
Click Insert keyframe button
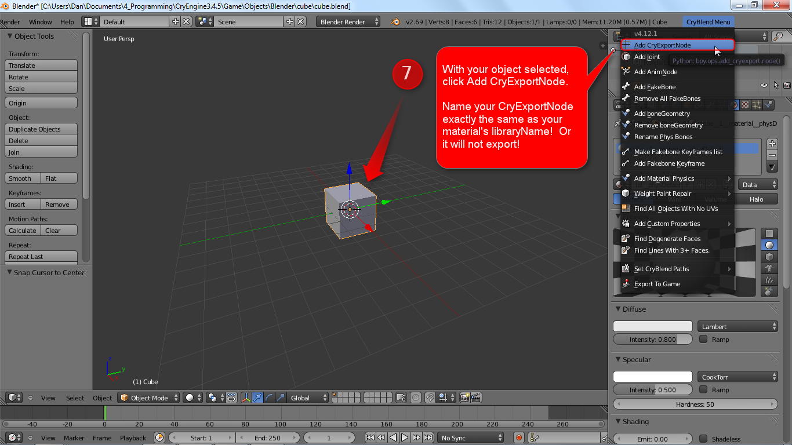pos(23,205)
